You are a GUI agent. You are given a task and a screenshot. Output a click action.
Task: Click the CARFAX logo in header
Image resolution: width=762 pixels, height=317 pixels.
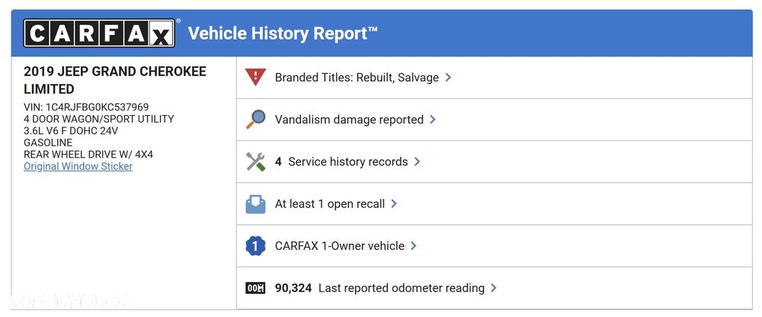coord(100,33)
